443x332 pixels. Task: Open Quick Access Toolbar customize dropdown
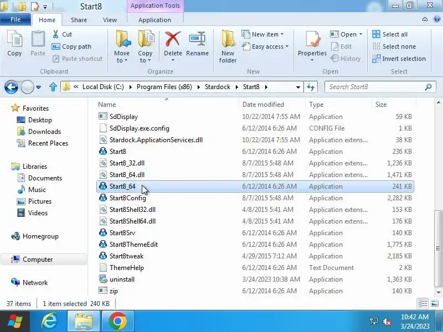point(45,7)
